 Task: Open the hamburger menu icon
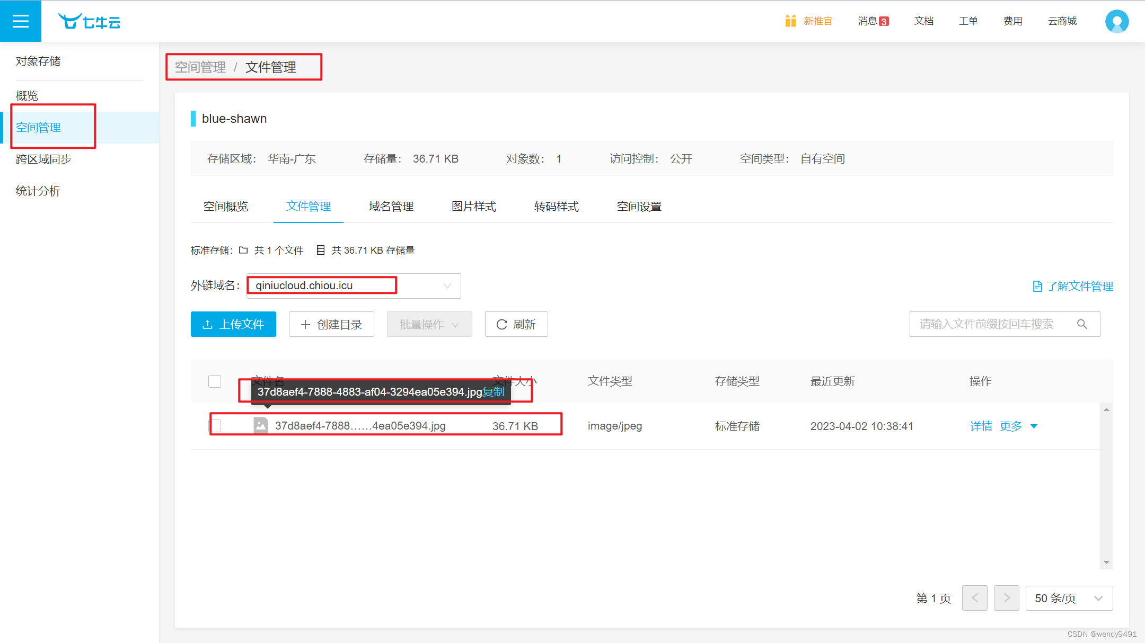click(21, 21)
